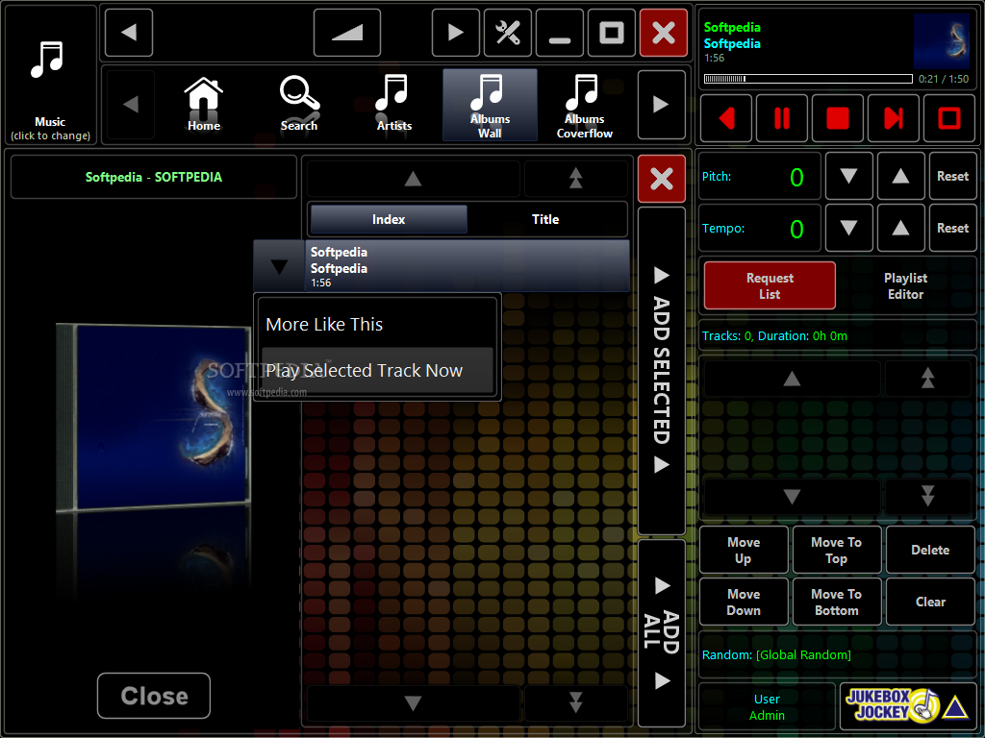Show more navigation items with right arrow
Viewport: 985px width, 738px height.
tap(661, 104)
